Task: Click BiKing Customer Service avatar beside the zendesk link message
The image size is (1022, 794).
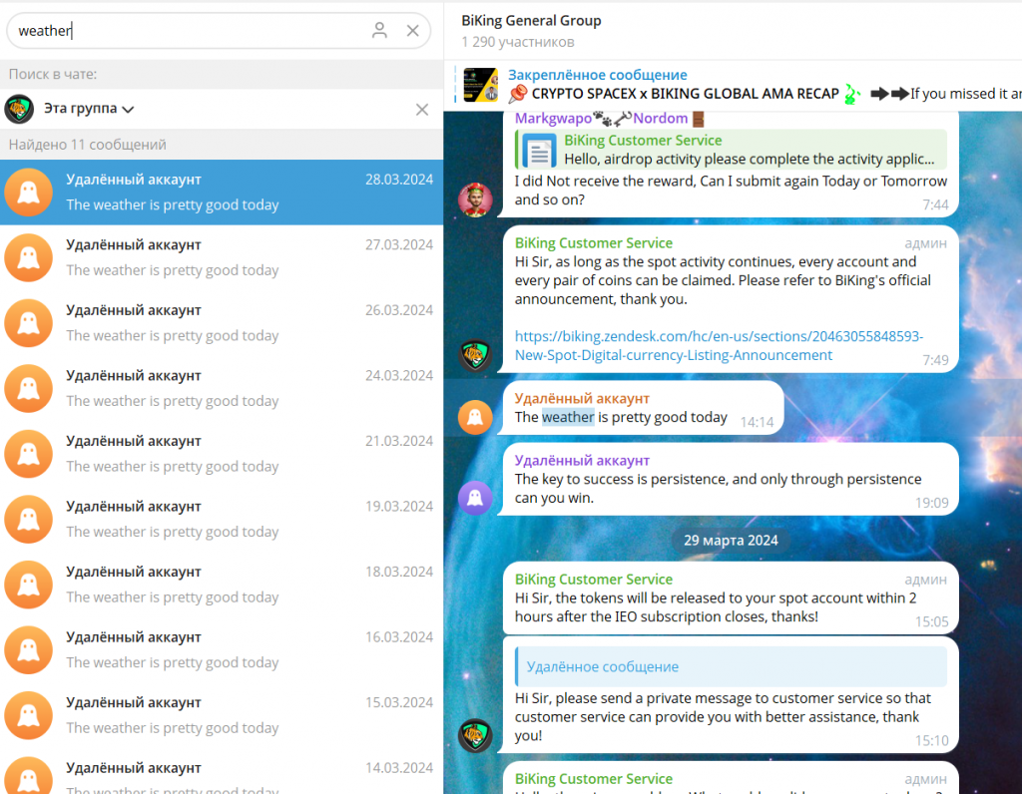Action: click(475, 356)
